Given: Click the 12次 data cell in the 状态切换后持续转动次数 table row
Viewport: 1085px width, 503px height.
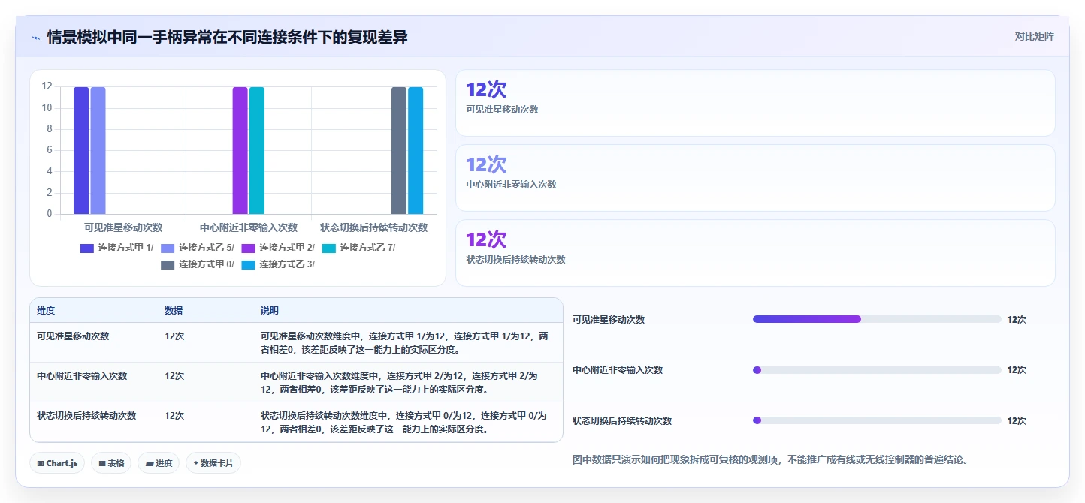Looking at the screenshot, I should 174,416.
